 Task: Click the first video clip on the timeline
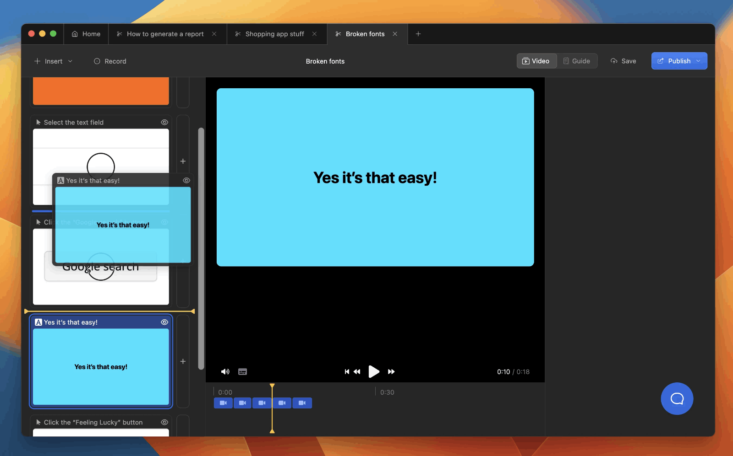pos(223,403)
